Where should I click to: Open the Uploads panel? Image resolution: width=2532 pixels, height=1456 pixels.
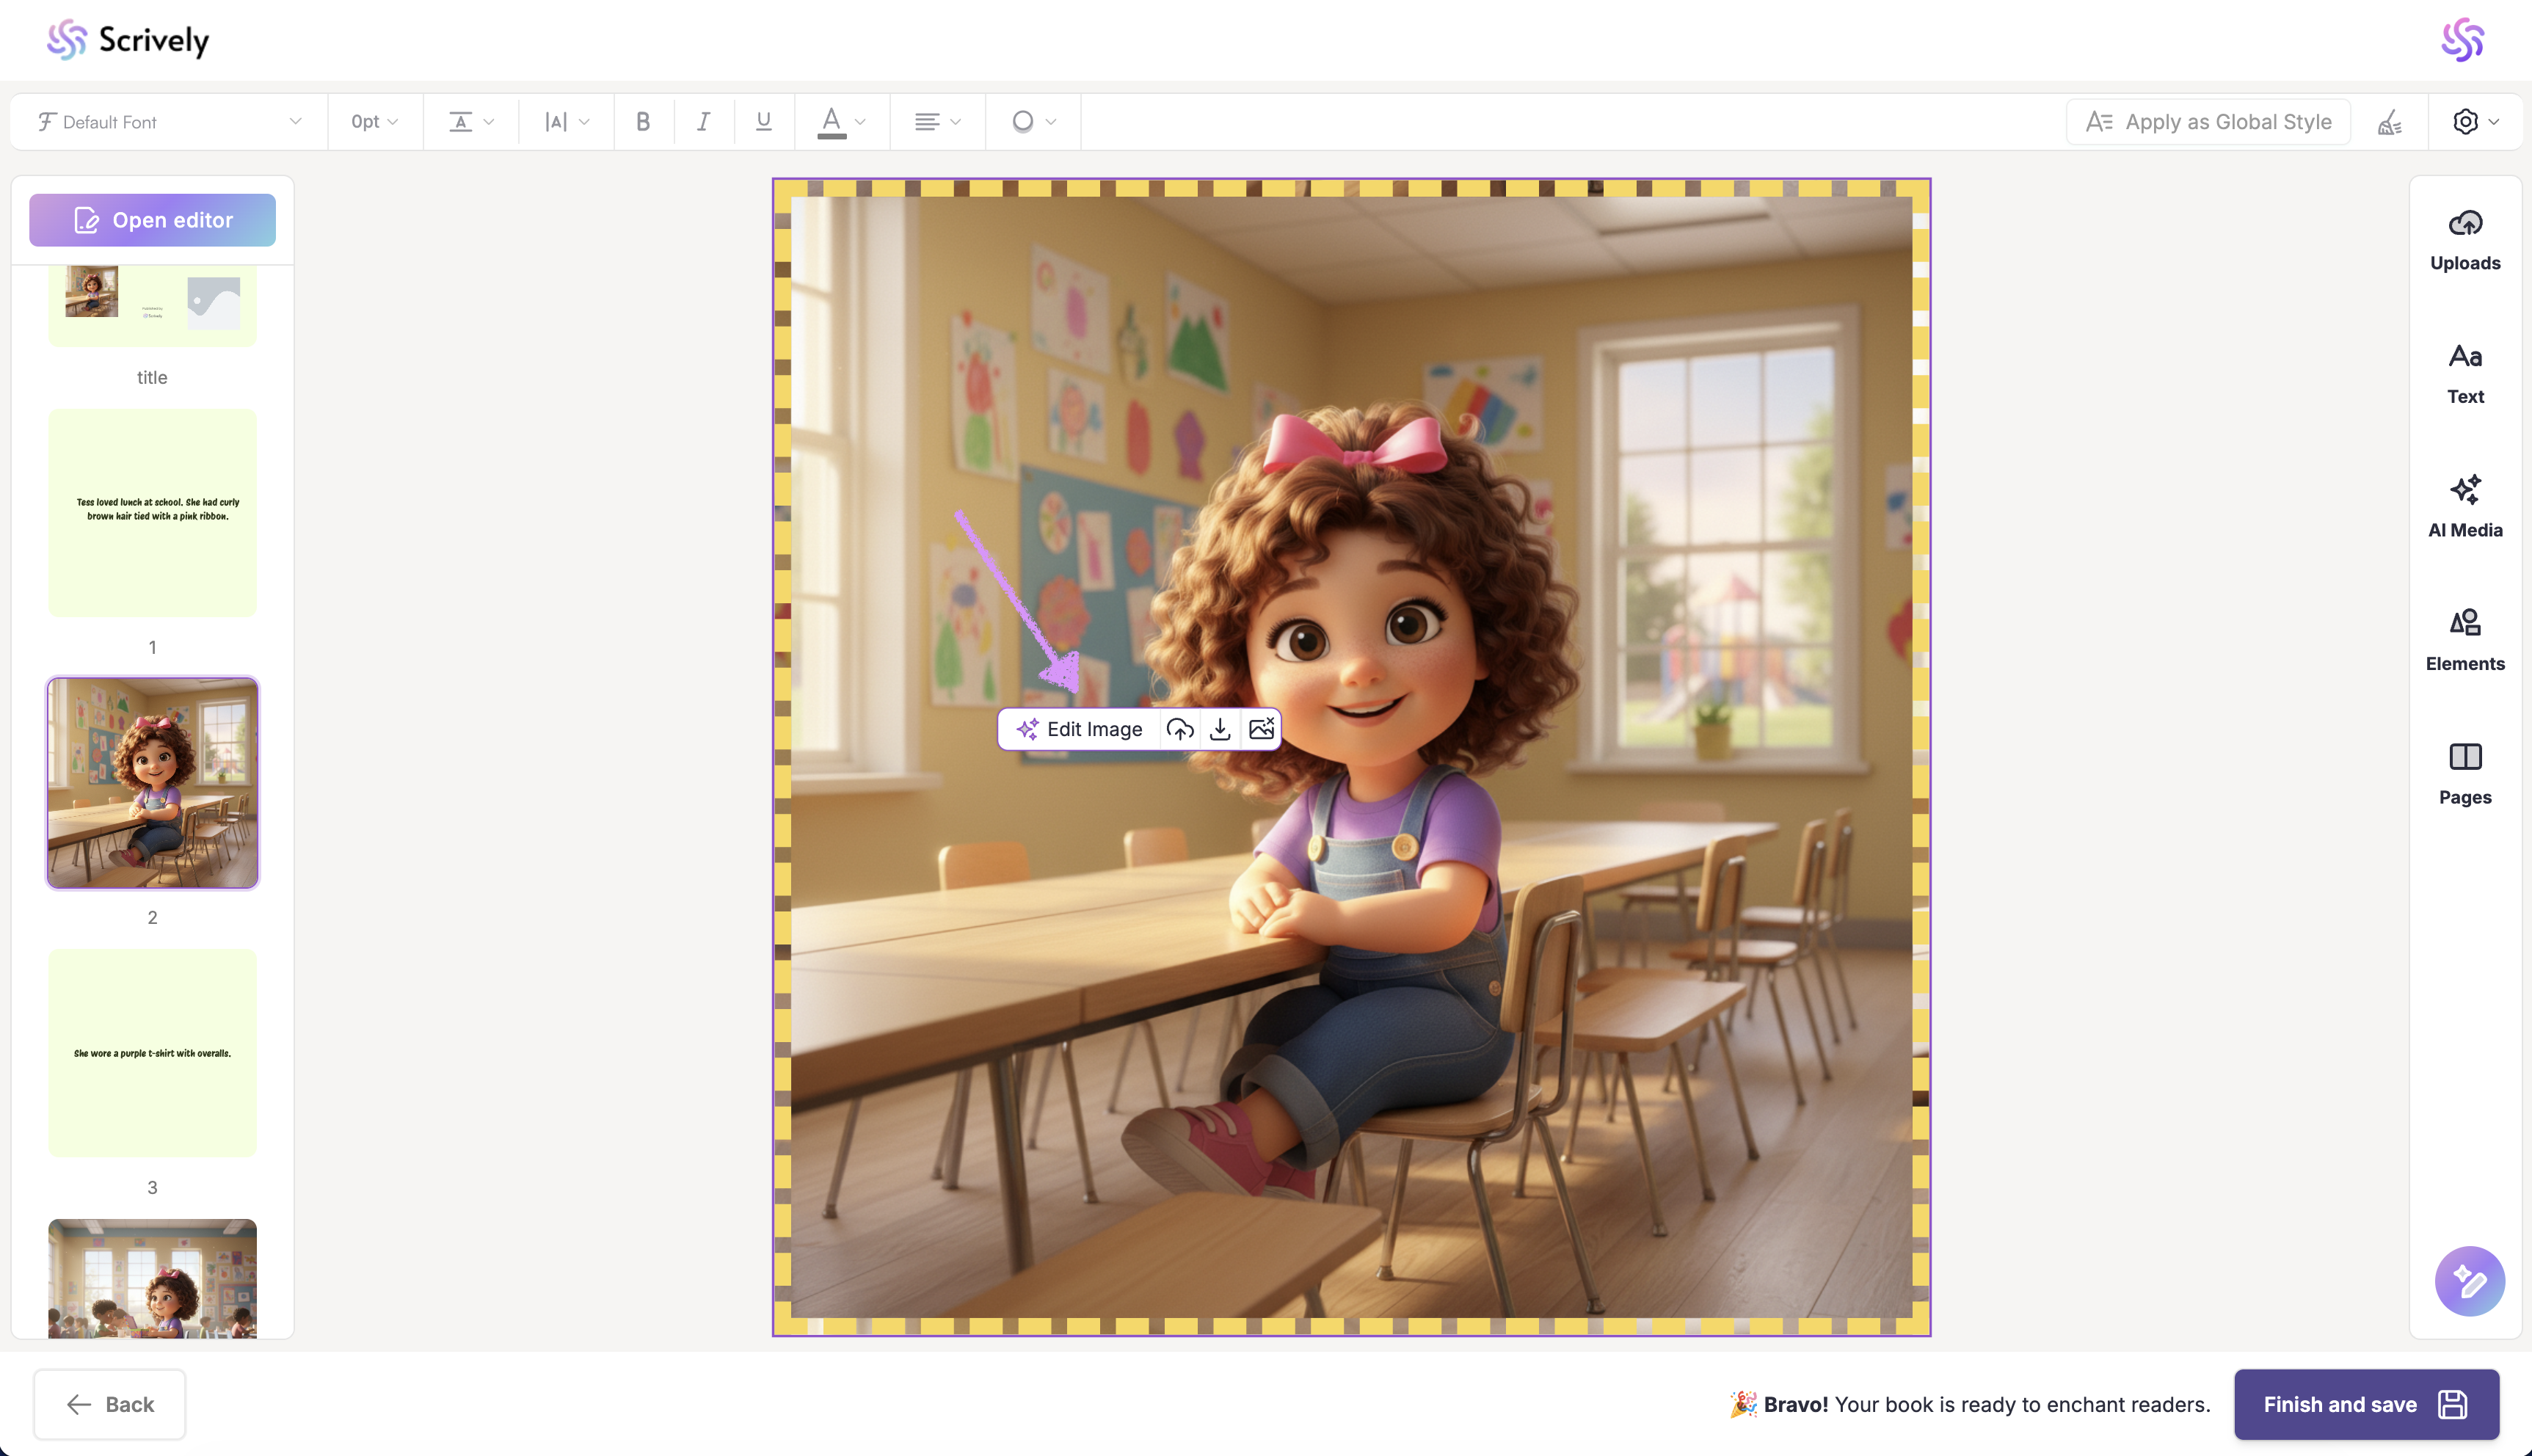pyautogui.click(x=2464, y=240)
